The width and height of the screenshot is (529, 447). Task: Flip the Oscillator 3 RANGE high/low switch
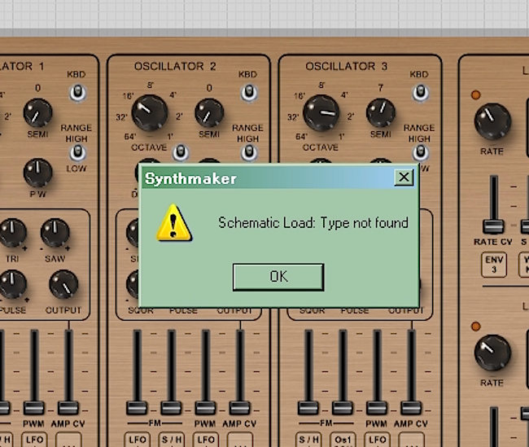(x=420, y=152)
